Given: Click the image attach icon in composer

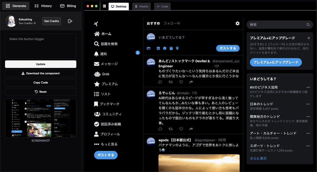Looking at the screenshot, I should 148,48.
